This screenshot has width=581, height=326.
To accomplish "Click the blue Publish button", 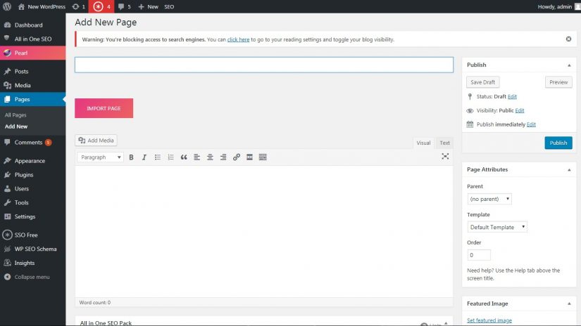I will pyautogui.click(x=558, y=143).
